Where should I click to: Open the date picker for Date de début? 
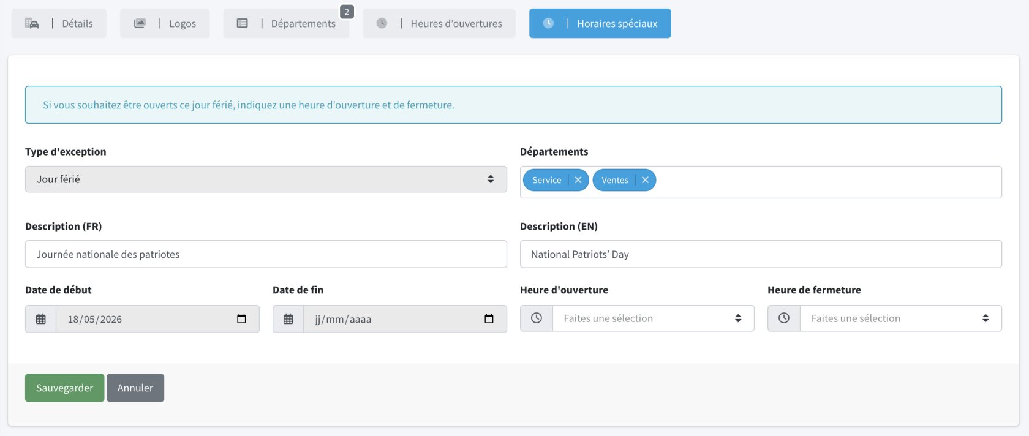(241, 319)
